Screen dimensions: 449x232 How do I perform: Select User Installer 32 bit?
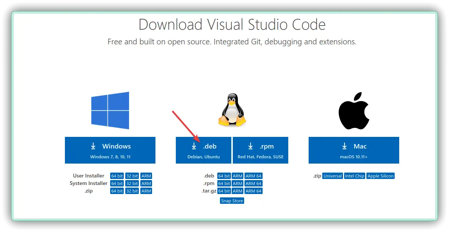tap(132, 176)
